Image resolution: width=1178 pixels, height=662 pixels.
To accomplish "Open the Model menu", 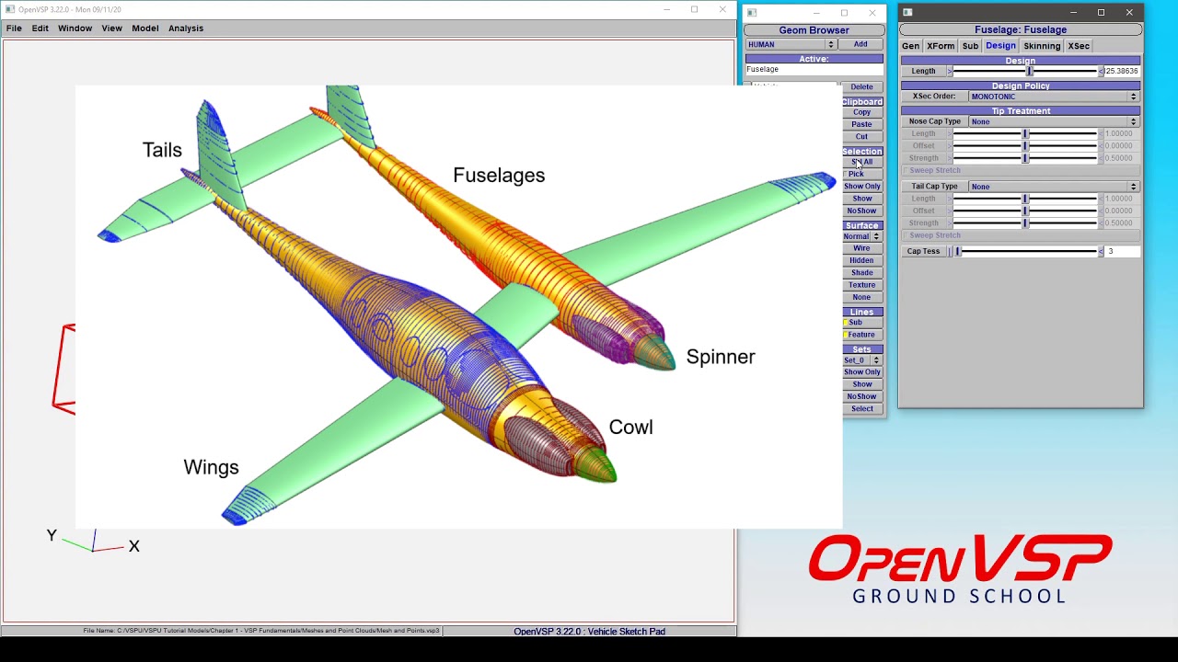I will tap(144, 29).
